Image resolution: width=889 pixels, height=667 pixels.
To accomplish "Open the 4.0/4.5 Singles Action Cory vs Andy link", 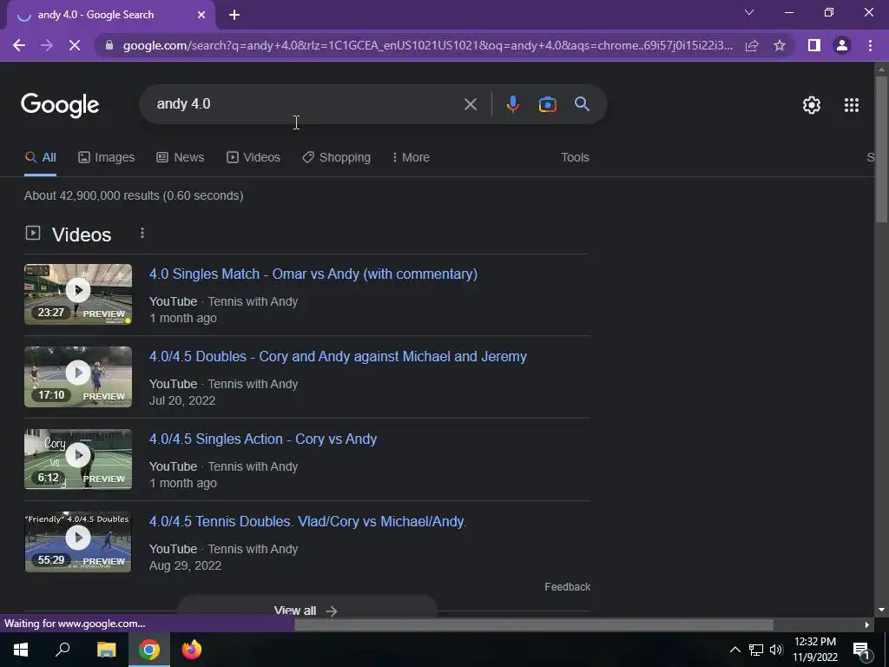I will point(263,439).
